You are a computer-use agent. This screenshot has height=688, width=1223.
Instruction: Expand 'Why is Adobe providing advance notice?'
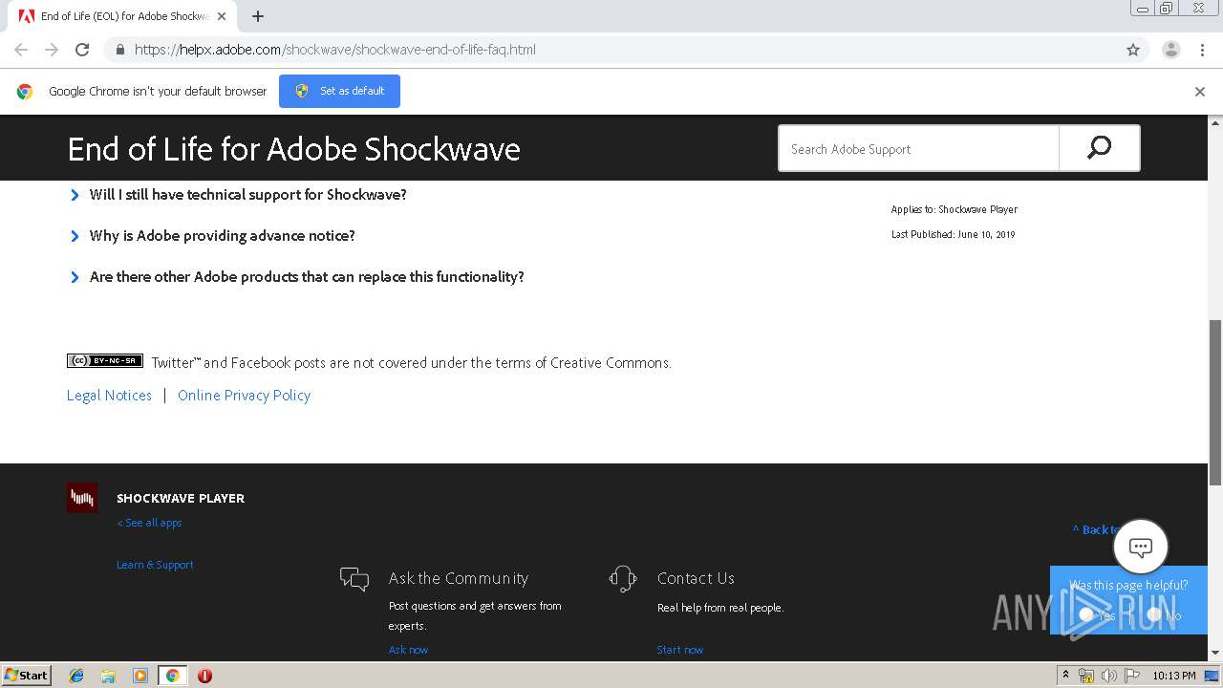click(213, 235)
